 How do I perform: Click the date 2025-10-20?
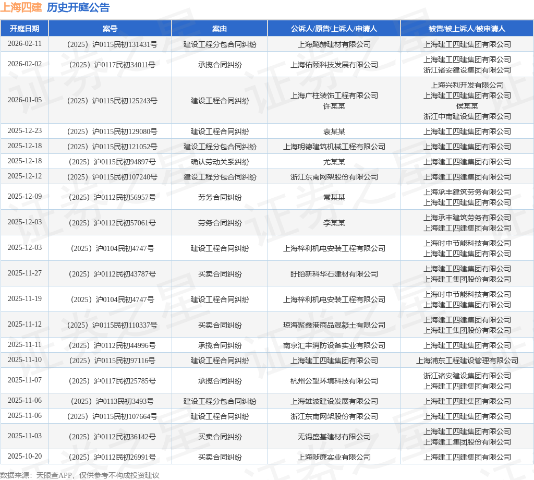[x=25, y=457]
